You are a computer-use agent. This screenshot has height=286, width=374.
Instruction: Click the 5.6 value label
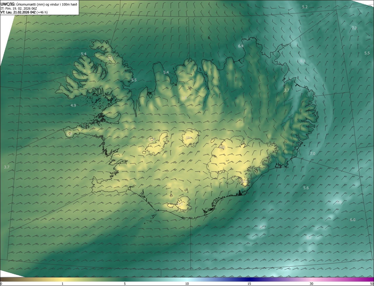[306, 188]
